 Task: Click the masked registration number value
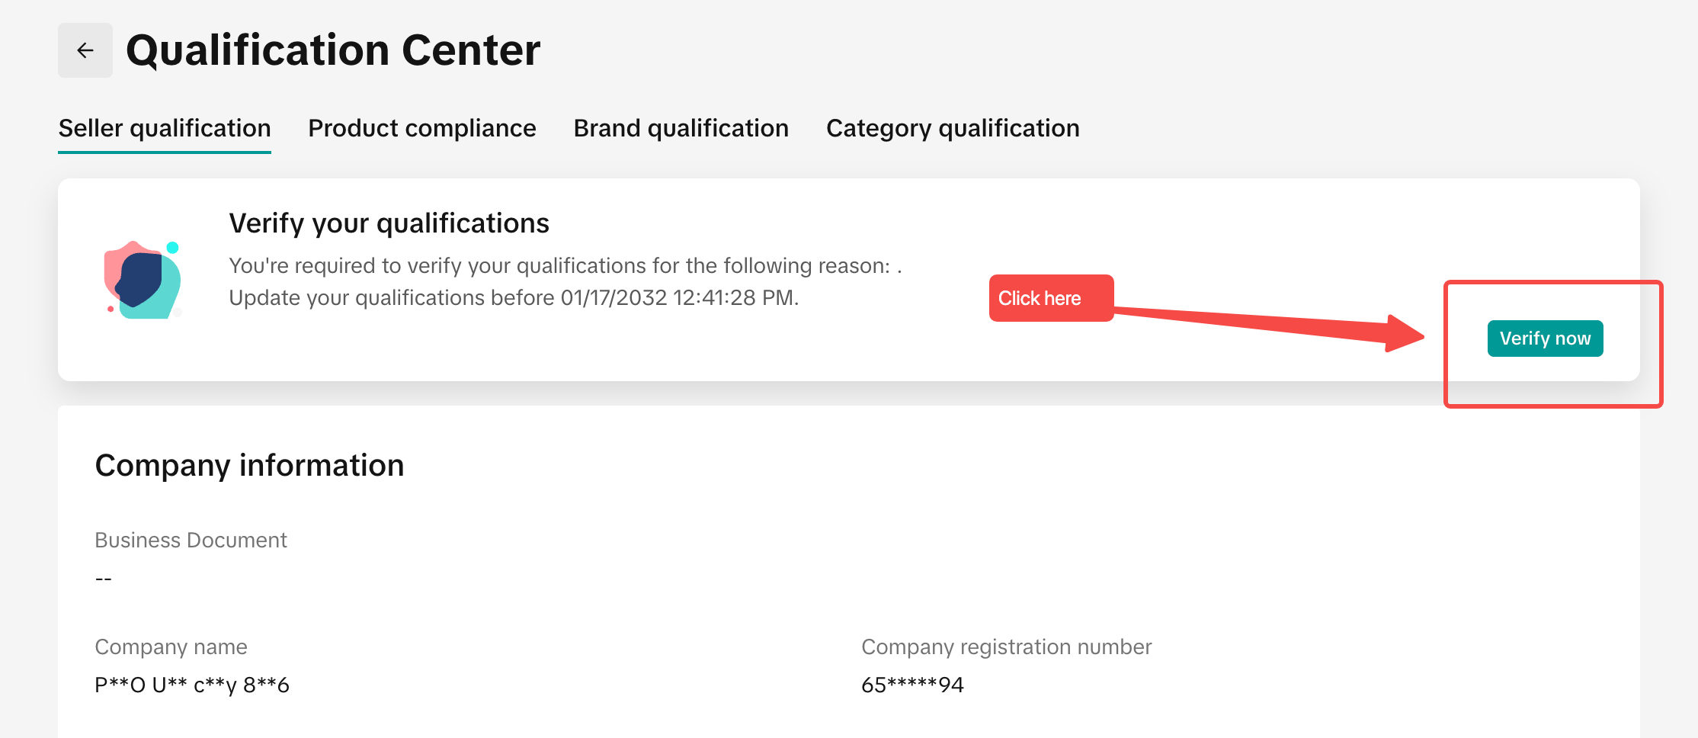tap(912, 685)
